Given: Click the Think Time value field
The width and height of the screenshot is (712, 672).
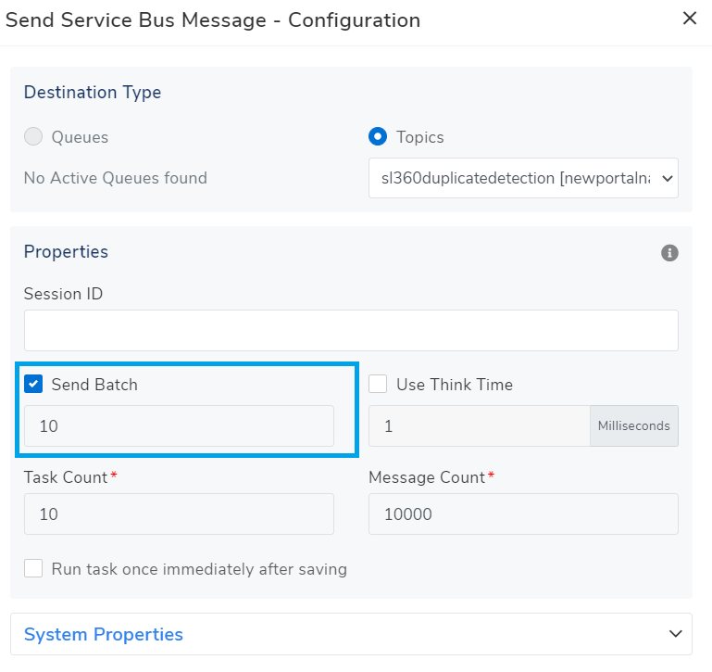Looking at the screenshot, I should click(x=479, y=426).
